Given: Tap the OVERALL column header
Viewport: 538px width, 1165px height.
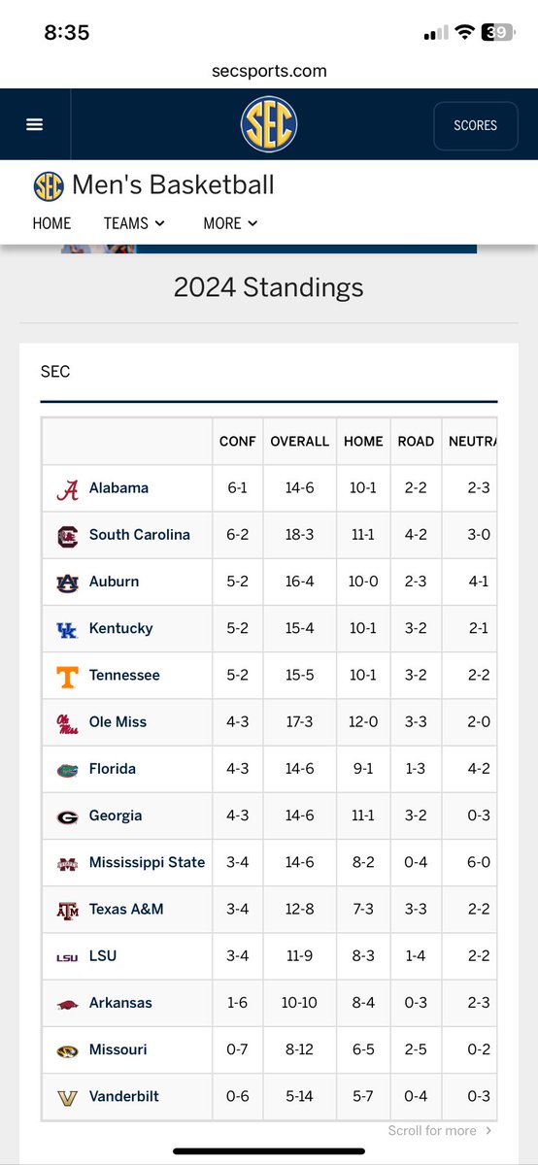Looking at the screenshot, I should pos(300,441).
